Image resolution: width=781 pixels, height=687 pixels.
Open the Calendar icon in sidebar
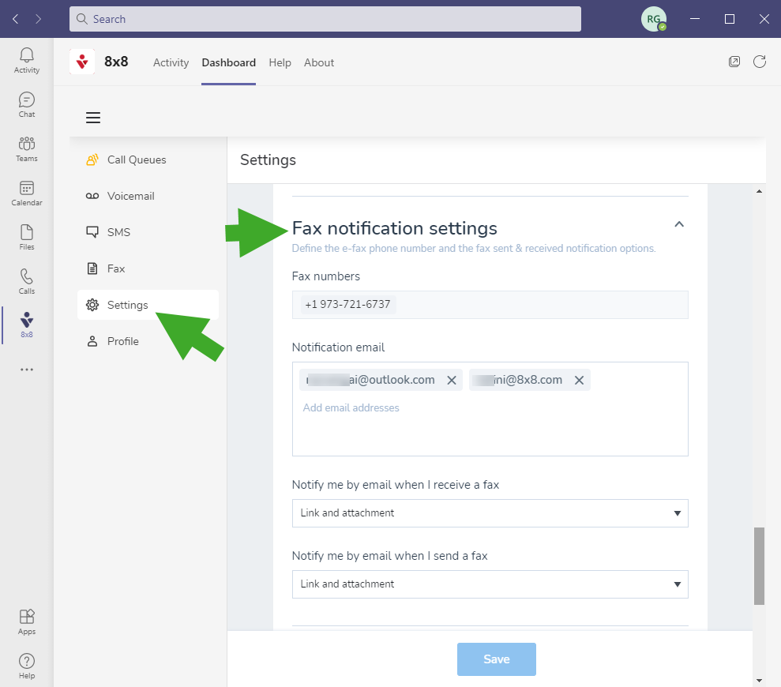coord(27,193)
